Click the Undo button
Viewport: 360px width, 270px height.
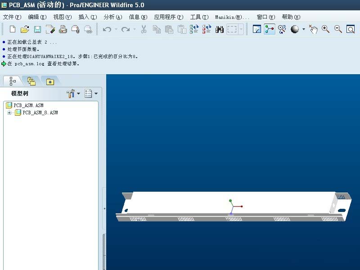(x=108, y=29)
